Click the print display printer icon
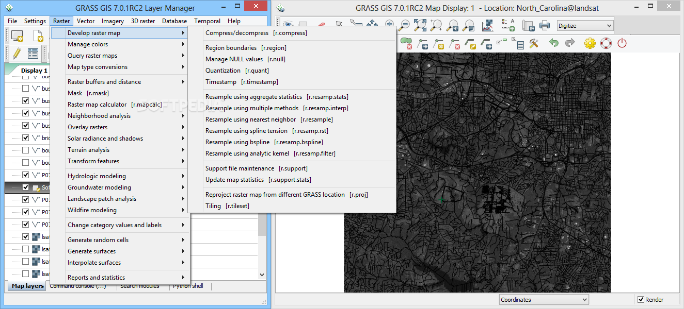 coord(545,25)
